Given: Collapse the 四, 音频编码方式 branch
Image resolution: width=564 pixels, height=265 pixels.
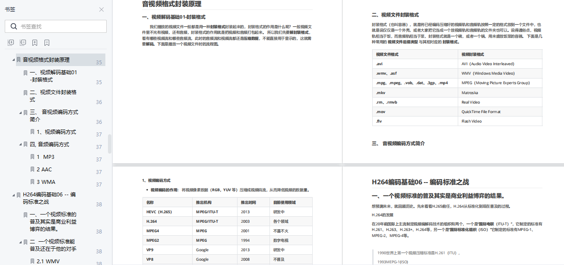Looking at the screenshot, I should click(19, 144).
